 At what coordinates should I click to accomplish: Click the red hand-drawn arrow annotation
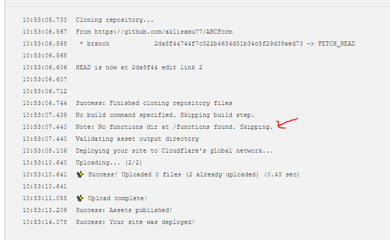pyautogui.click(x=287, y=123)
